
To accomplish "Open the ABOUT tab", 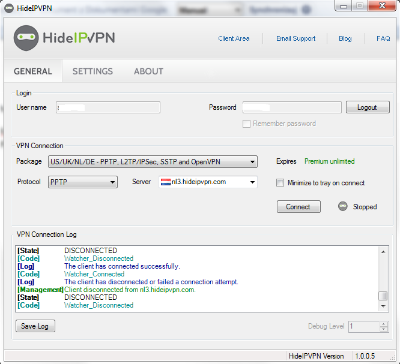I will 148,71.
